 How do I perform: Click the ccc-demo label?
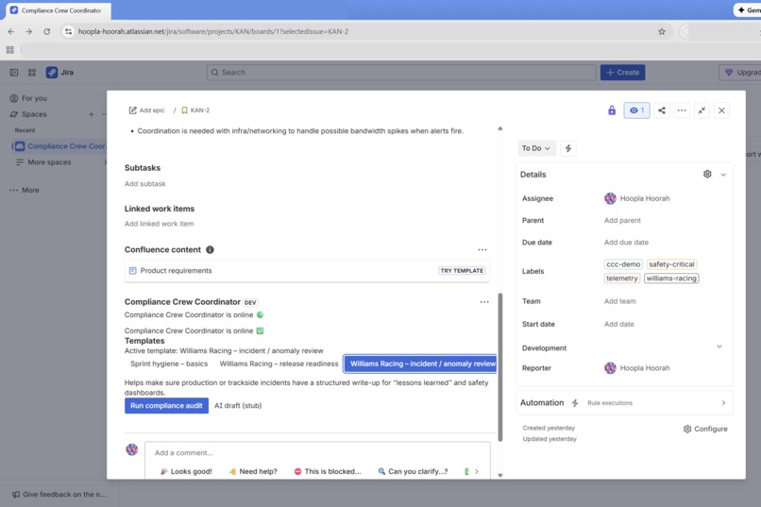(x=623, y=264)
